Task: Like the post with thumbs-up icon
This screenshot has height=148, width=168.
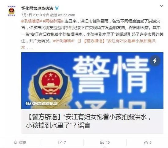Action: pyautogui.click(x=146, y=142)
